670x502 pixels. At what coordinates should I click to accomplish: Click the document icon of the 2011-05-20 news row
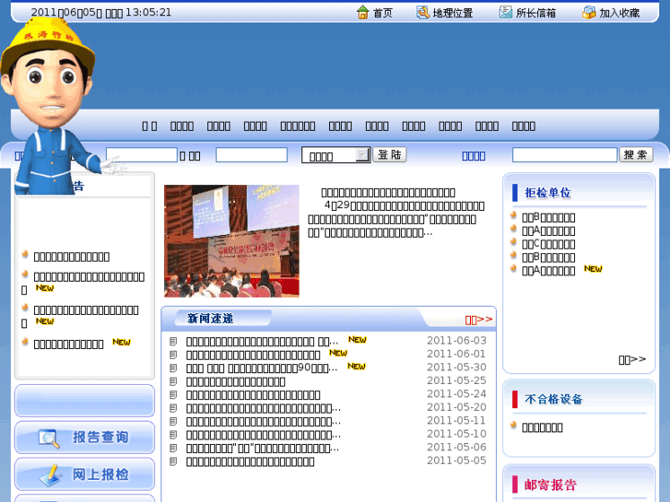pos(173,408)
